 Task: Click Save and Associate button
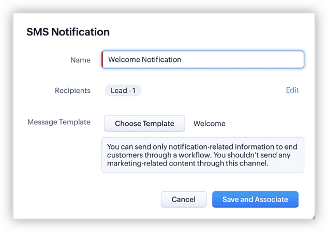[255, 200]
